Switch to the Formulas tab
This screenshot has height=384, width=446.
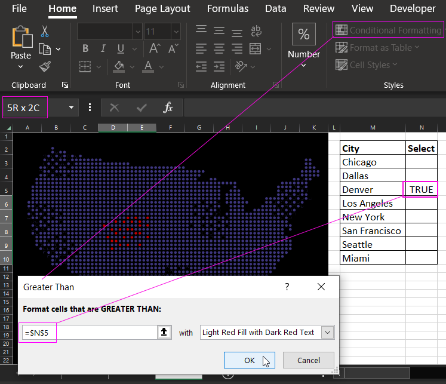pyautogui.click(x=227, y=8)
